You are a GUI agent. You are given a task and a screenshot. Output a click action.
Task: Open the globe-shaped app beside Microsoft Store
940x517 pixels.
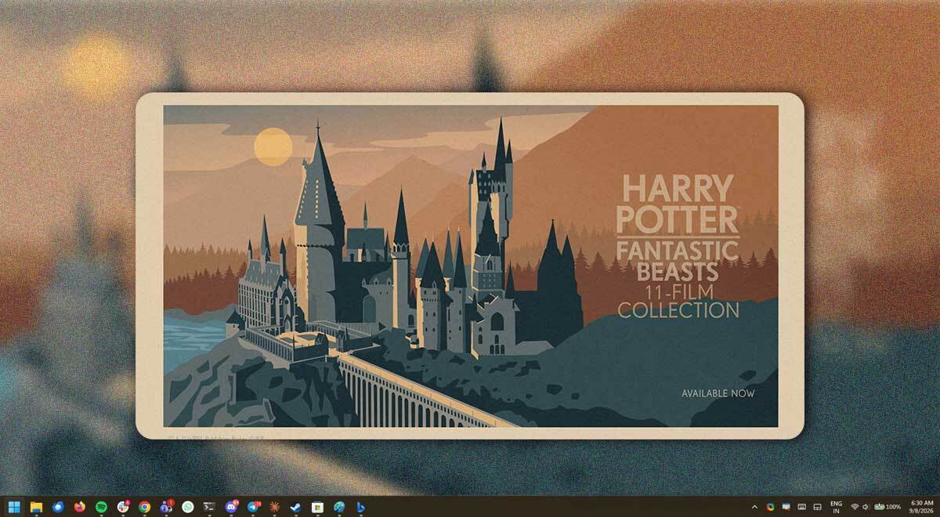(339, 507)
